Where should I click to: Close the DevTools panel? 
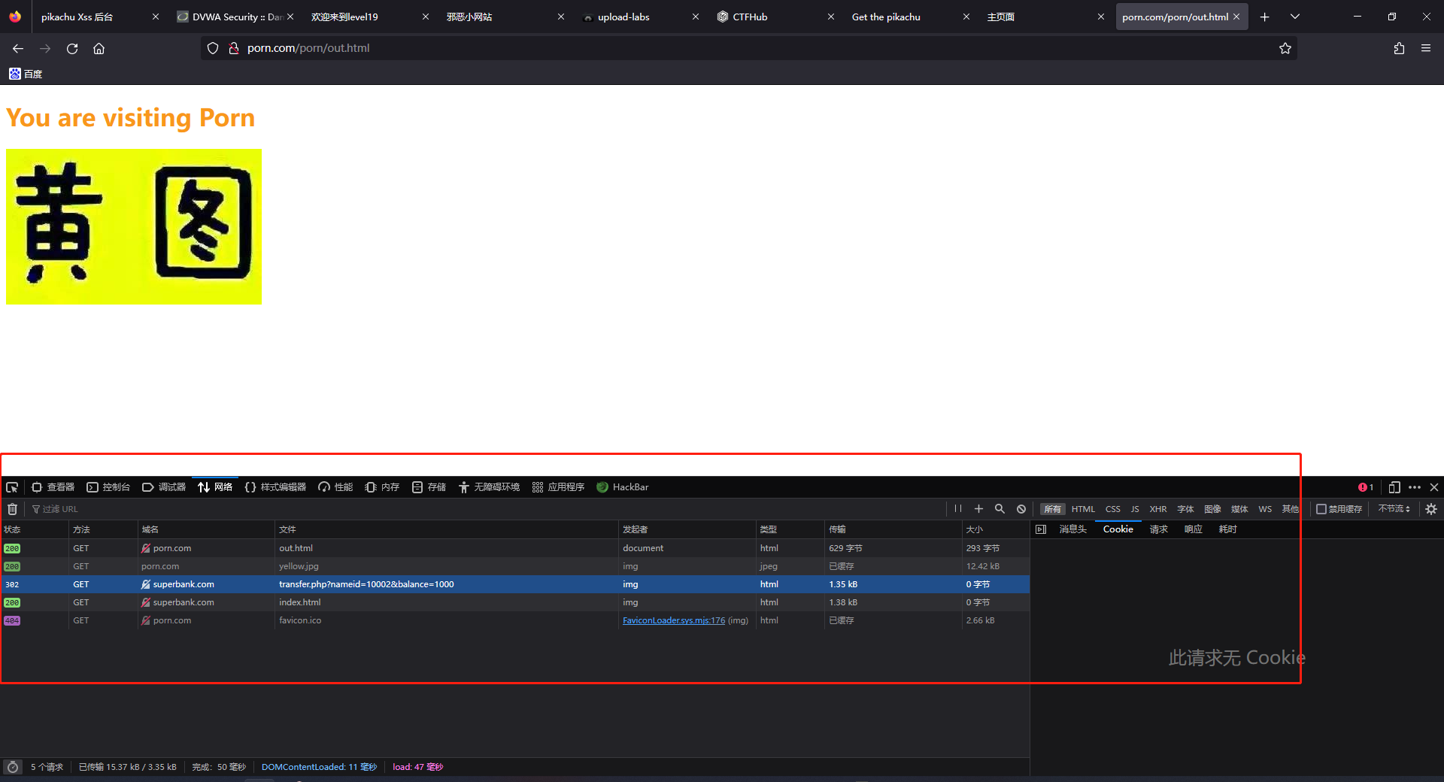click(x=1434, y=487)
